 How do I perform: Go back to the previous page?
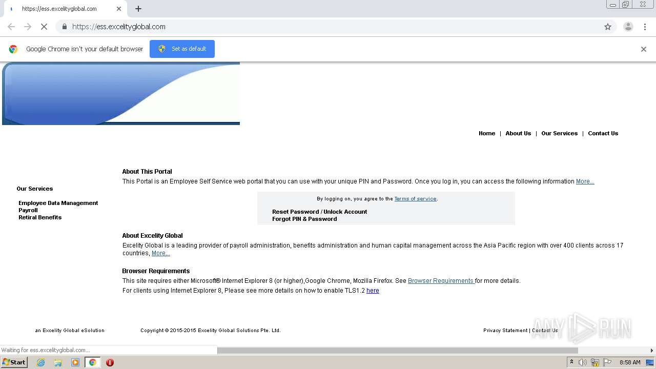pos(11,27)
